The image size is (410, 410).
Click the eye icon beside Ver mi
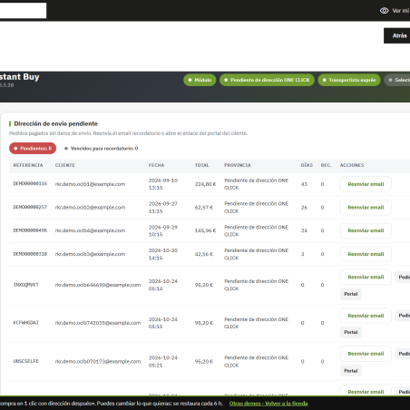(384, 11)
